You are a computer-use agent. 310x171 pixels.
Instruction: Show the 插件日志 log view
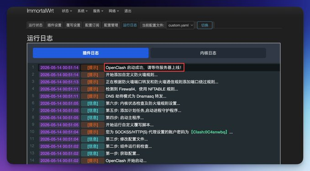point(90,53)
